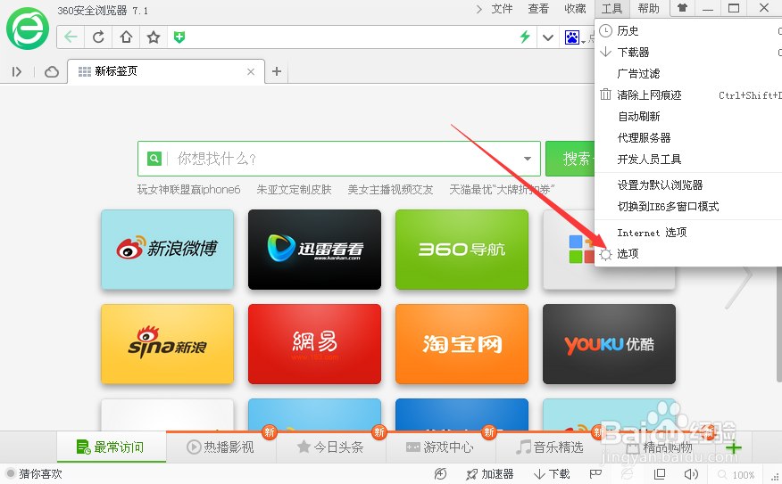Click the 加速器 rocket button

pos(490,474)
